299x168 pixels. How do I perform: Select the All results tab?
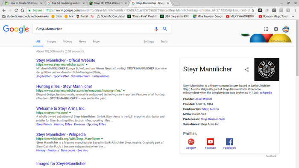tap(38, 41)
